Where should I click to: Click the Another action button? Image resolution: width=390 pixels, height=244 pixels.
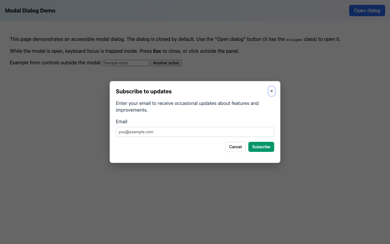[166, 63]
